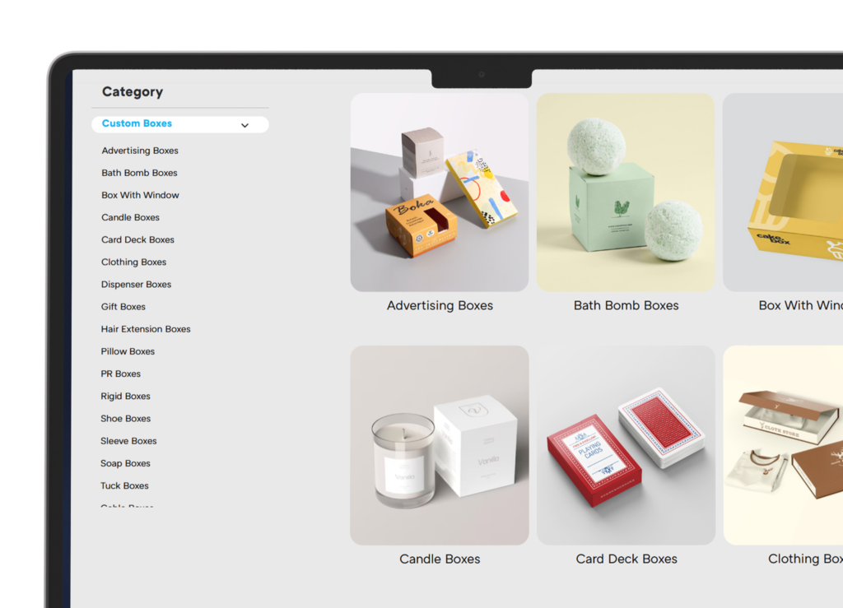
Task: Go to Clothing Boxes in the sidebar
Action: pos(134,262)
